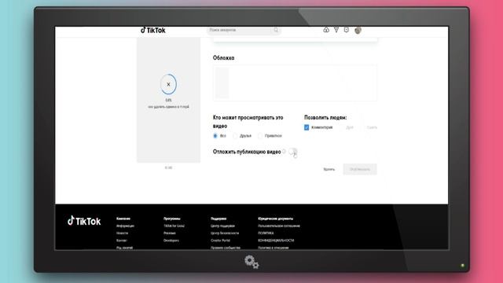This screenshot has height=283, width=503.
Task: Open the inbox notifications icon
Action: pos(346,30)
